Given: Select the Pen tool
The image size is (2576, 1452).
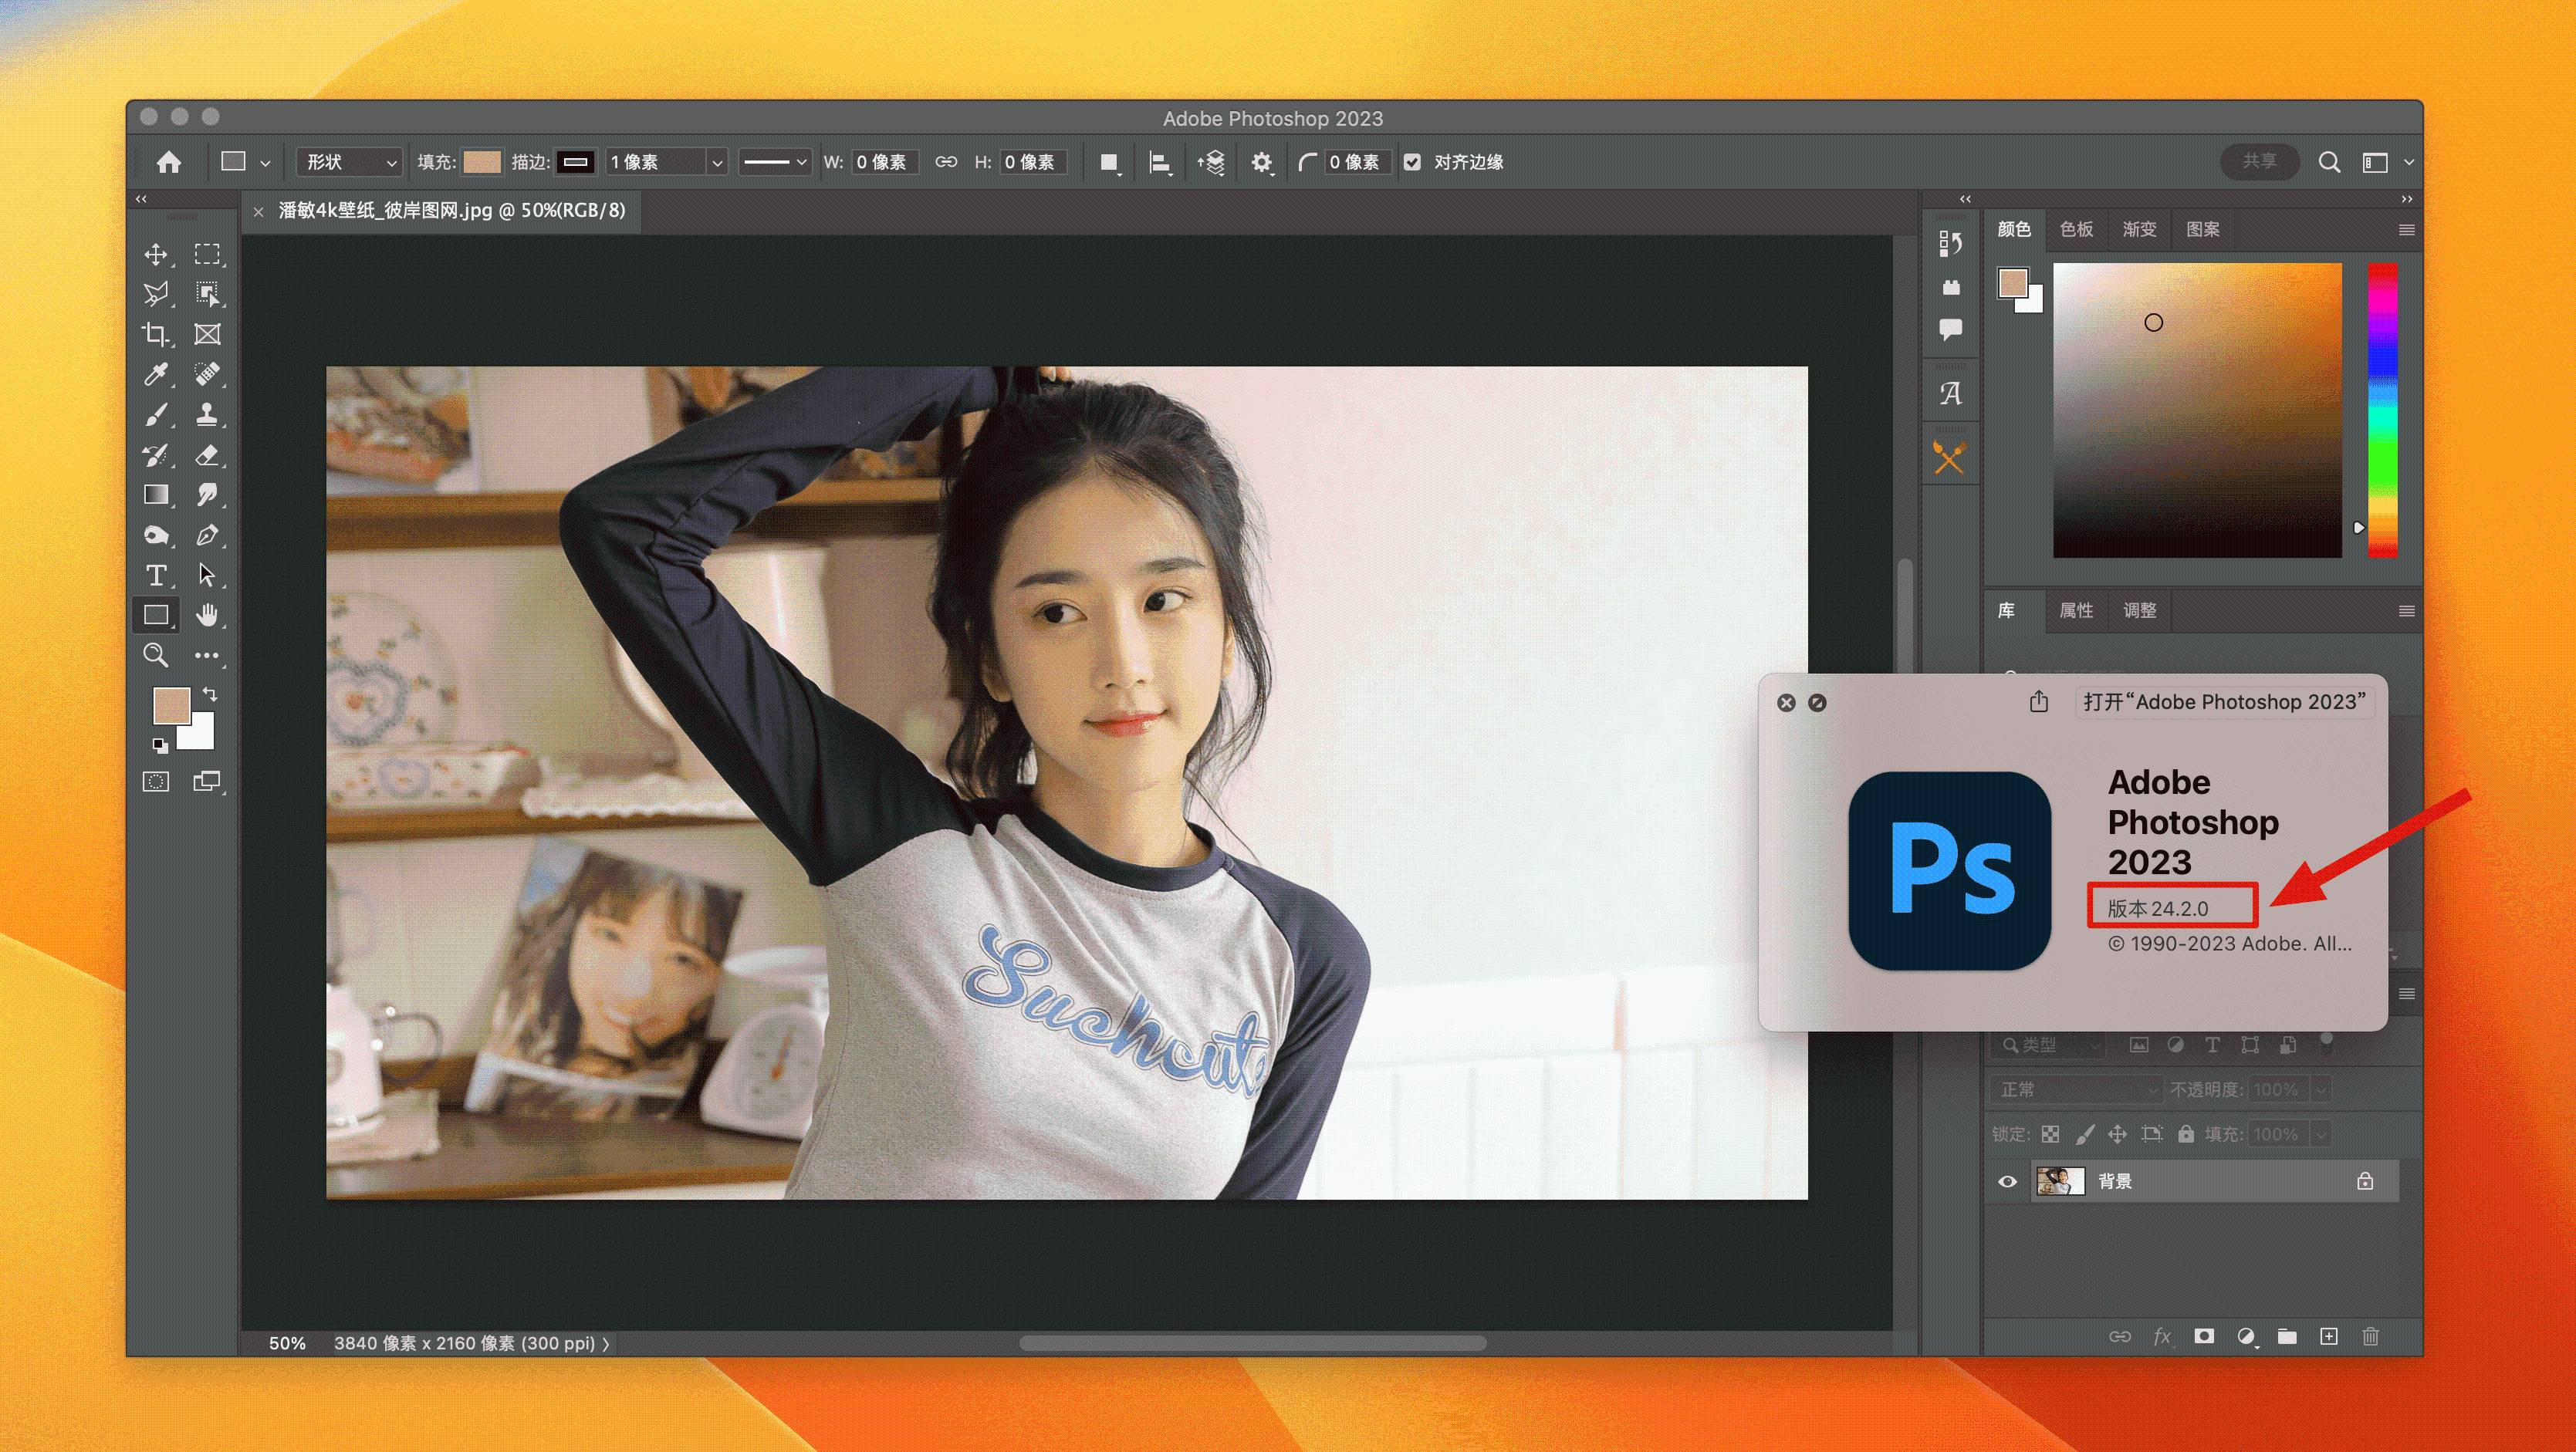Looking at the screenshot, I should click(x=207, y=535).
